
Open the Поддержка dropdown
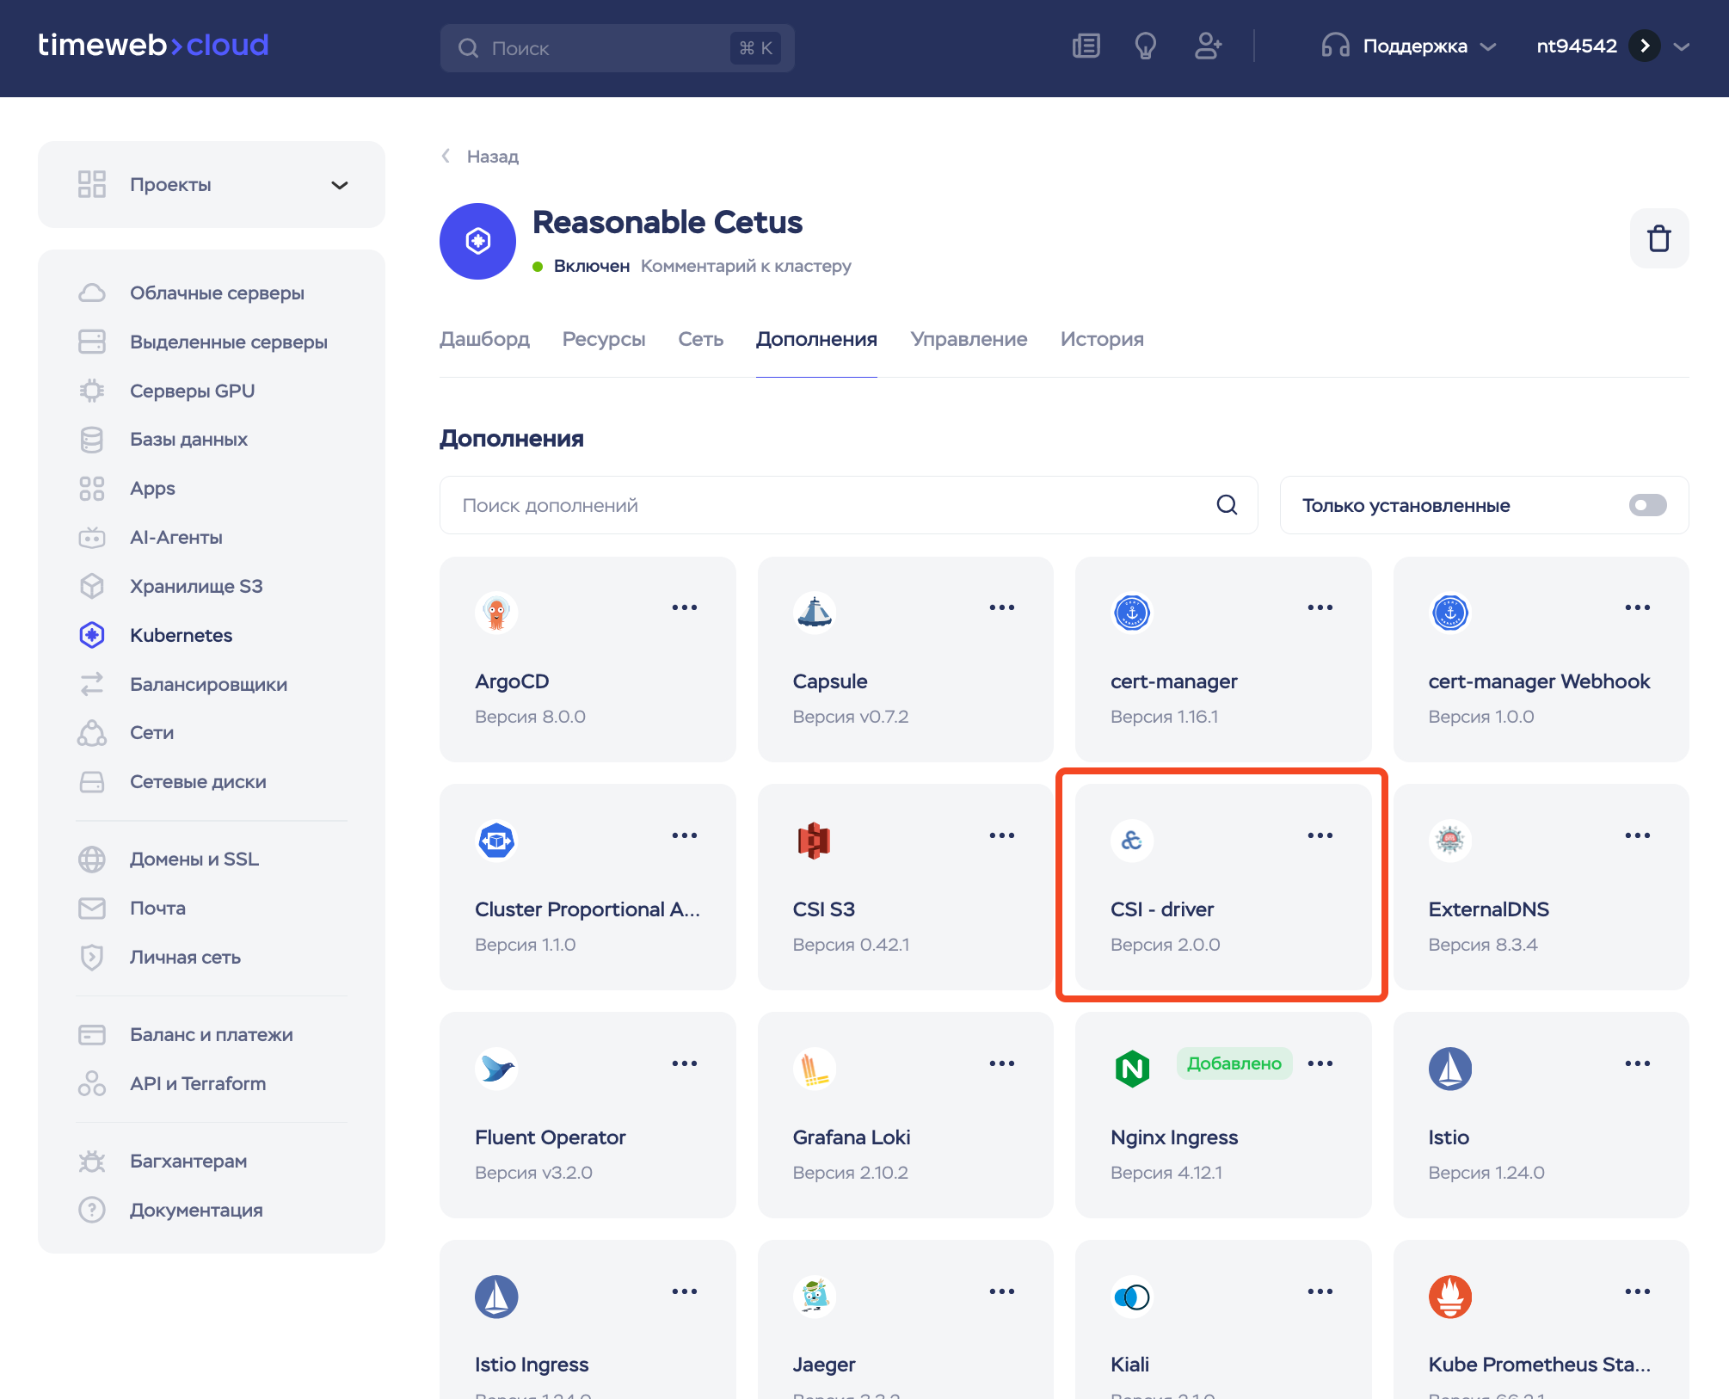tap(1409, 46)
